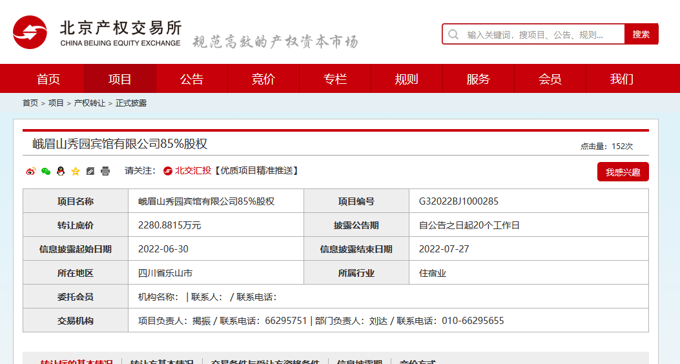Focus the keyword search input field
Viewport: 680px width, 364px height.
[x=541, y=34]
